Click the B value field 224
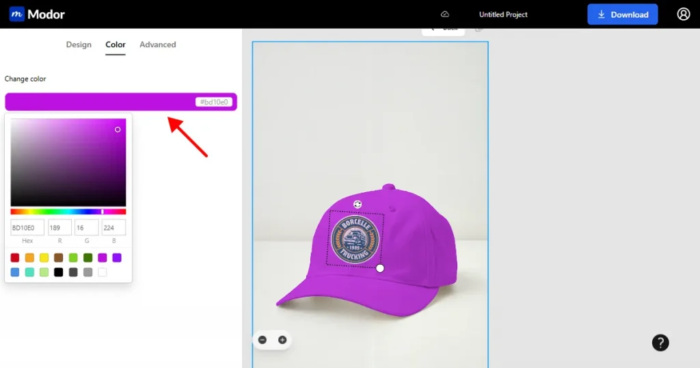 tap(114, 228)
